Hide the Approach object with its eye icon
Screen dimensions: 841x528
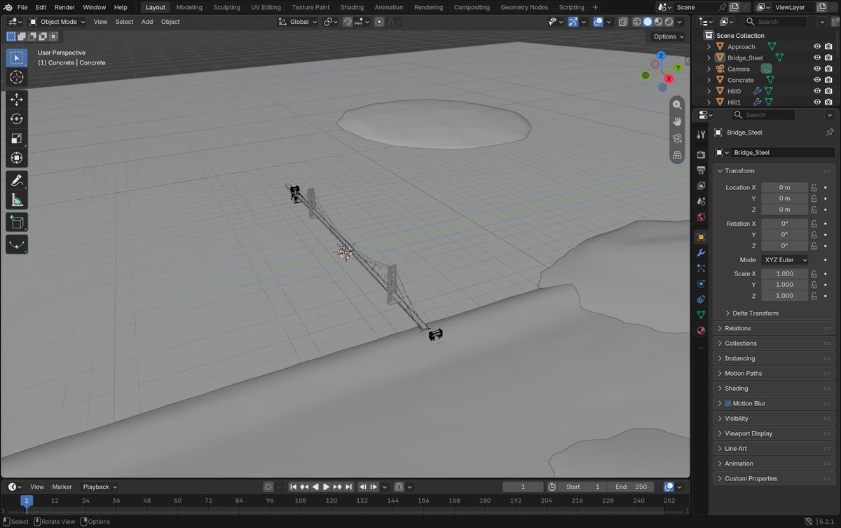coord(816,47)
